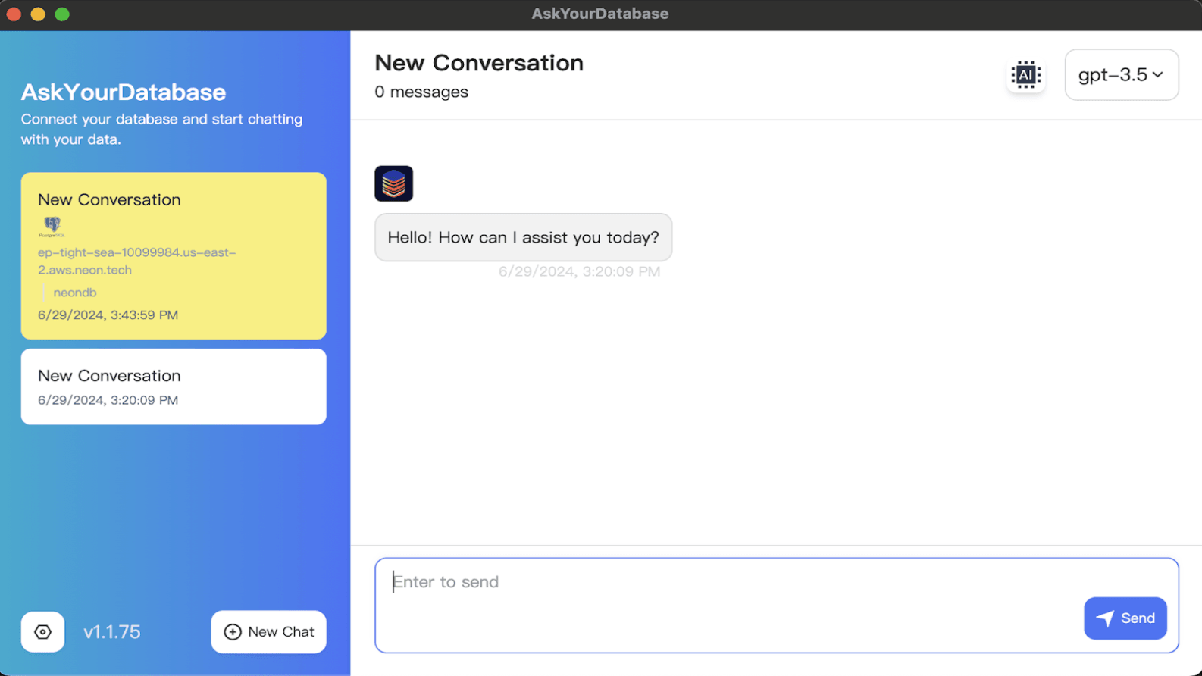This screenshot has width=1202, height=676.
Task: Close the window with red button
Action: (14, 14)
